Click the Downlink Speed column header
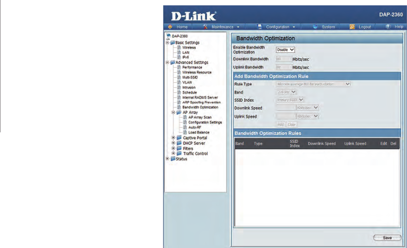This screenshot has width=407, height=248. coord(322,144)
